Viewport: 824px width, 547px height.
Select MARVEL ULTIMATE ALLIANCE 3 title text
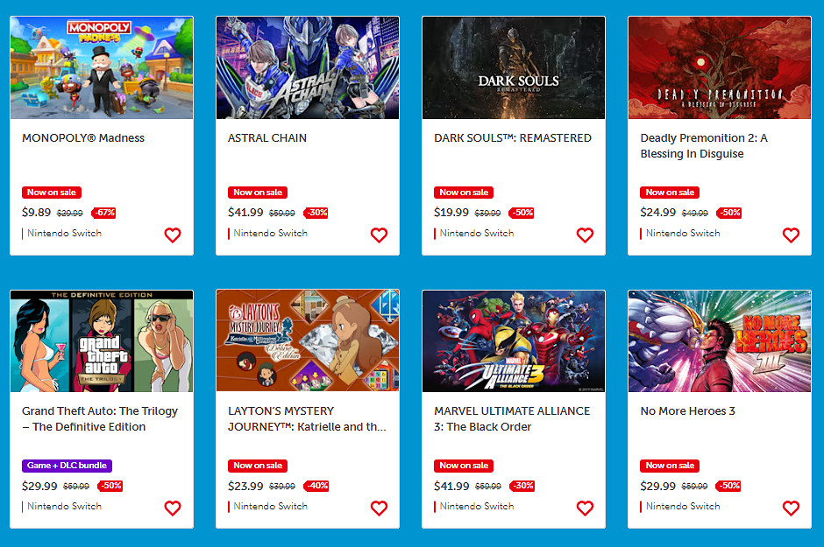pyautogui.click(x=512, y=418)
